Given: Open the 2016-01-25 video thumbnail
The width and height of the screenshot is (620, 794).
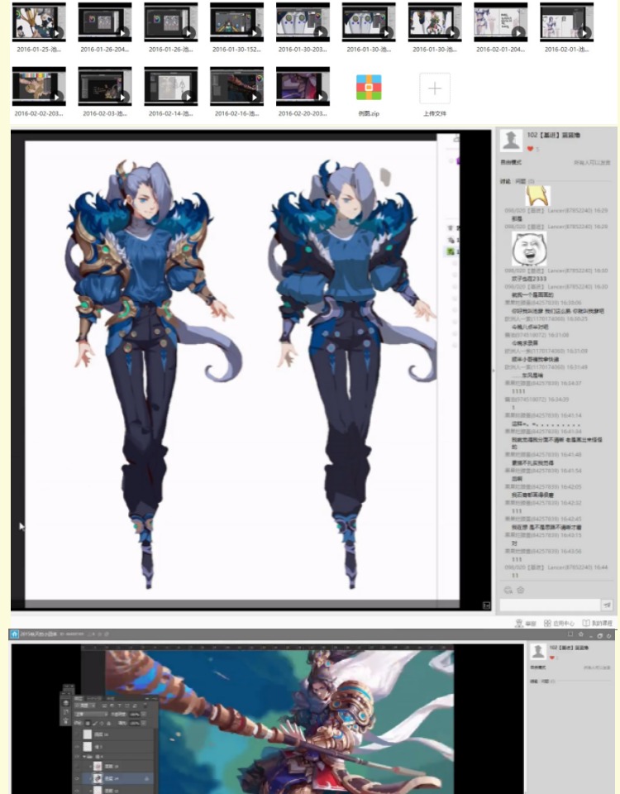Looking at the screenshot, I should (39, 22).
